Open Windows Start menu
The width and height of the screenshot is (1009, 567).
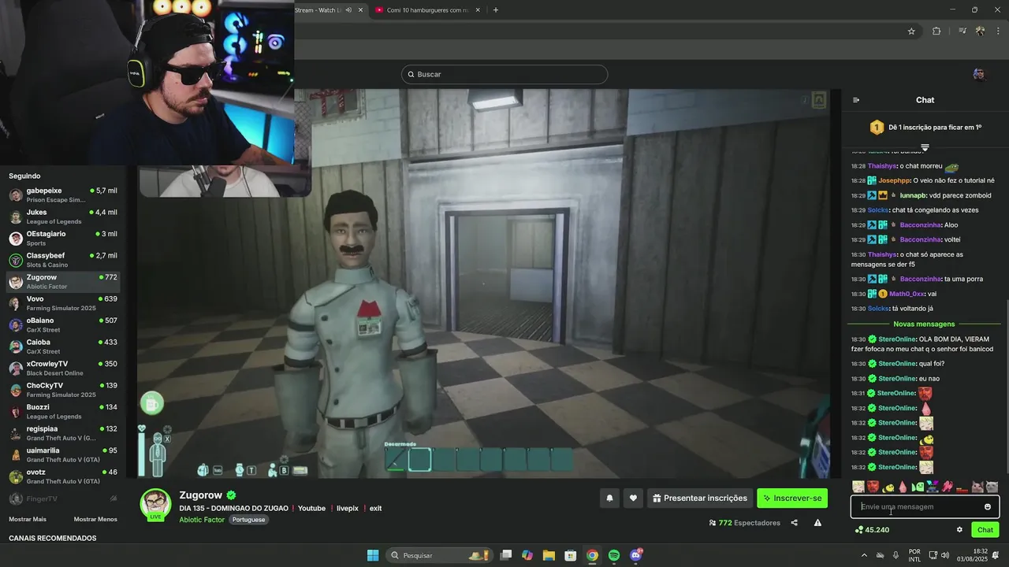coord(373,555)
